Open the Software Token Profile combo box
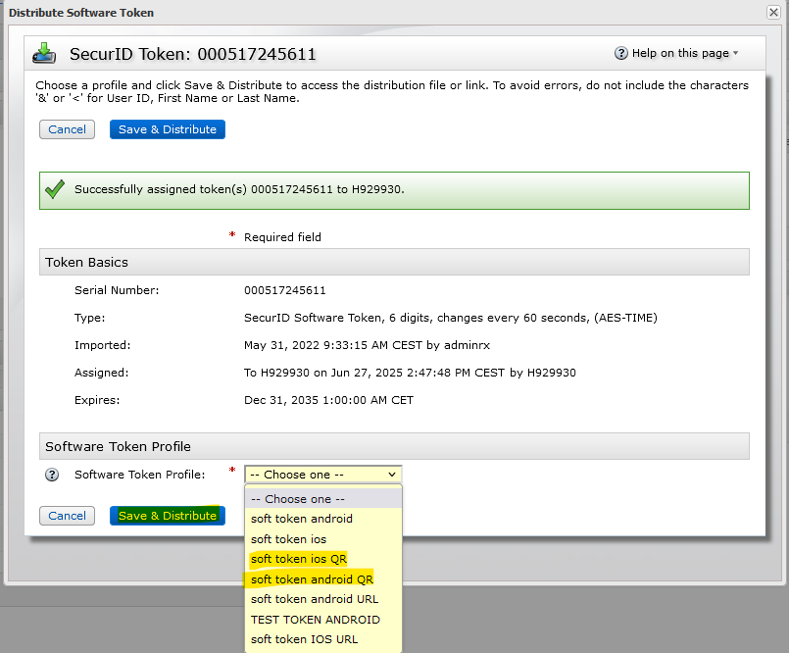Viewport: 789px width, 653px height. click(x=322, y=475)
